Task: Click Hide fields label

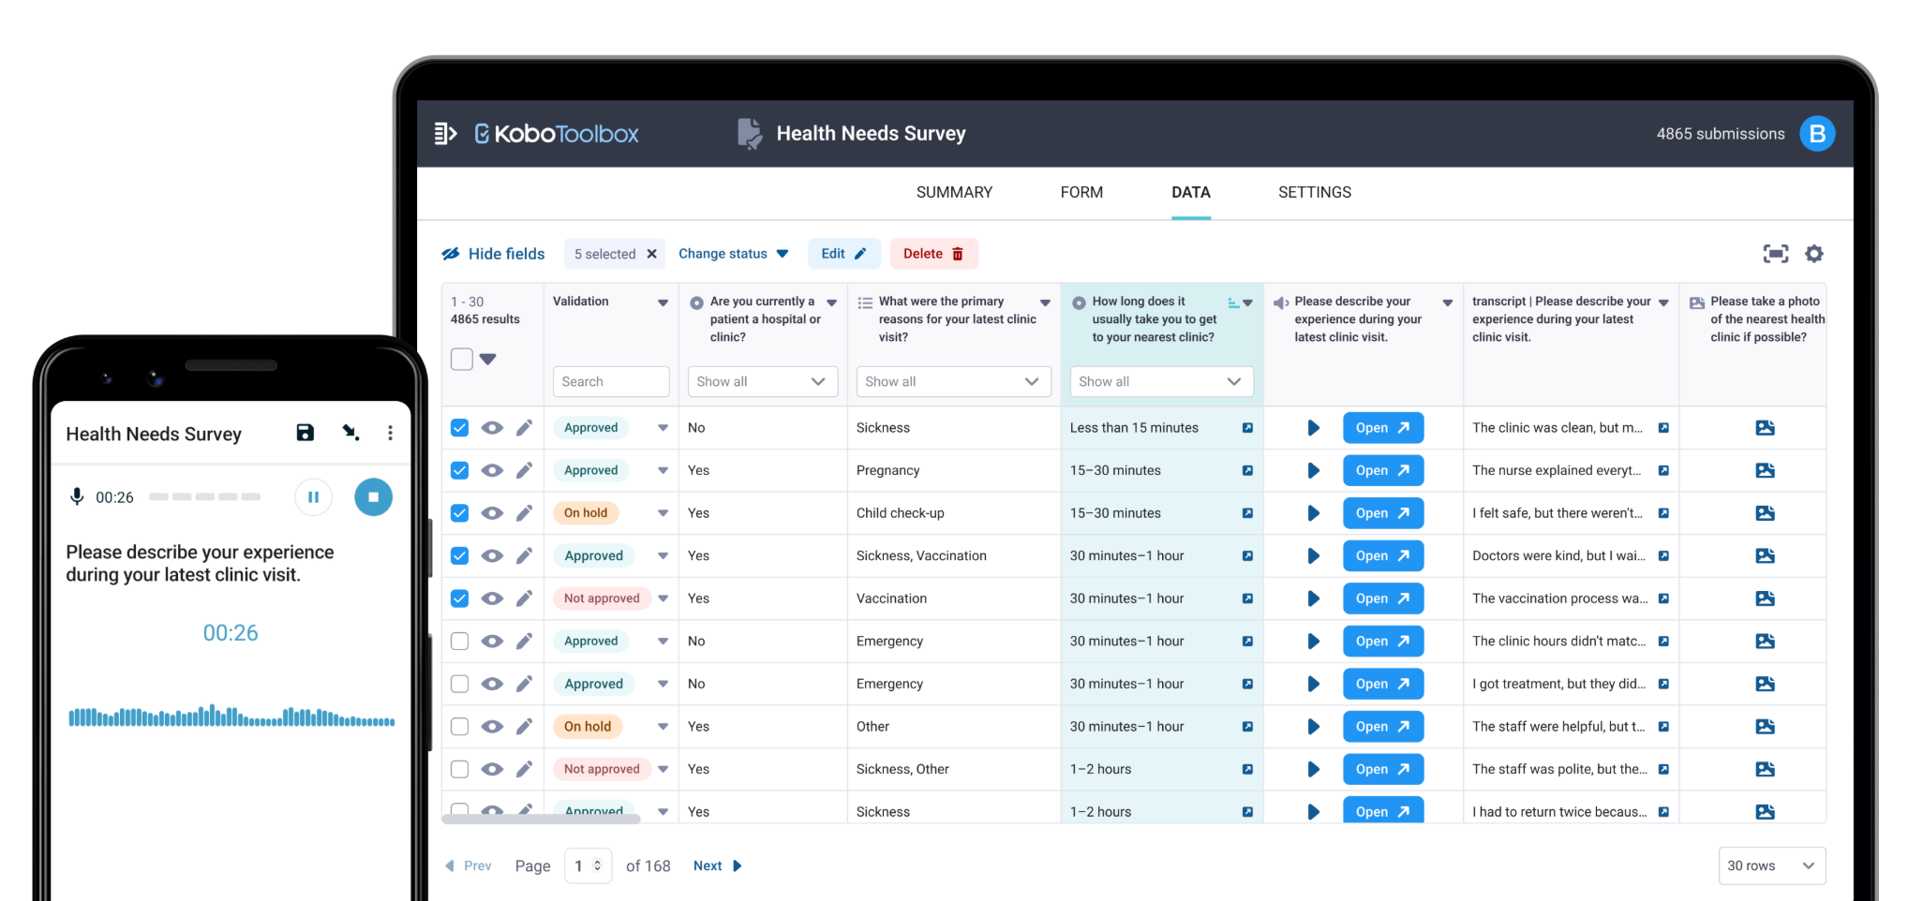Action: click(x=506, y=254)
